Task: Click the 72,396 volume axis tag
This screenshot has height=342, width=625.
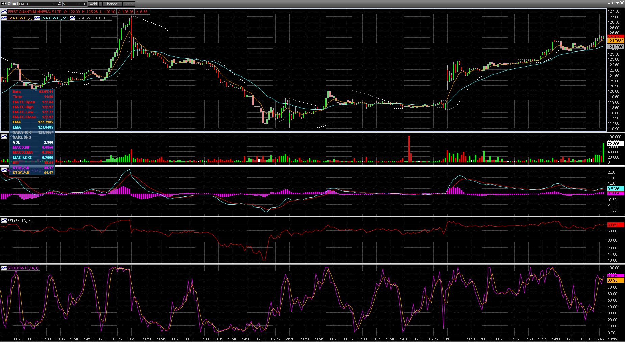Action: click(x=616, y=144)
